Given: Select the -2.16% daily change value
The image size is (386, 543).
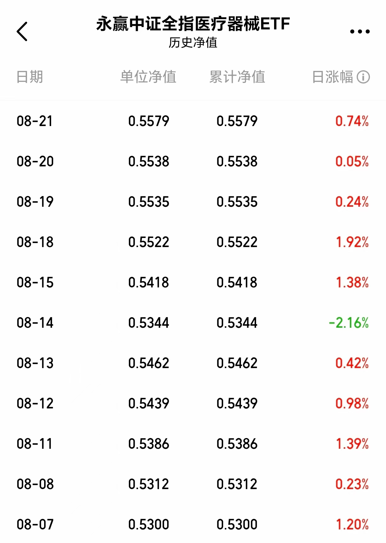Looking at the screenshot, I should 349,323.
